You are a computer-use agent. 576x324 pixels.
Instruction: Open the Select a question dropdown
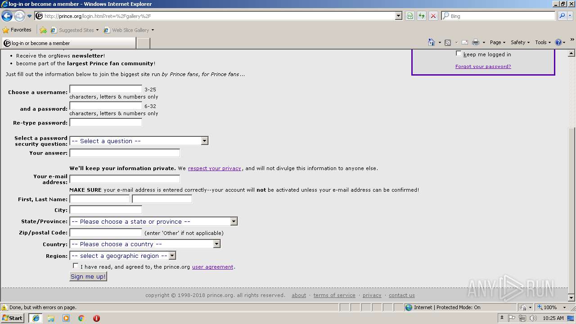tap(139, 141)
